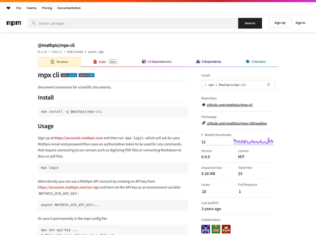Click the standalone mpx login code block
The height and width of the screenshot is (235, 316).
click(x=113, y=168)
